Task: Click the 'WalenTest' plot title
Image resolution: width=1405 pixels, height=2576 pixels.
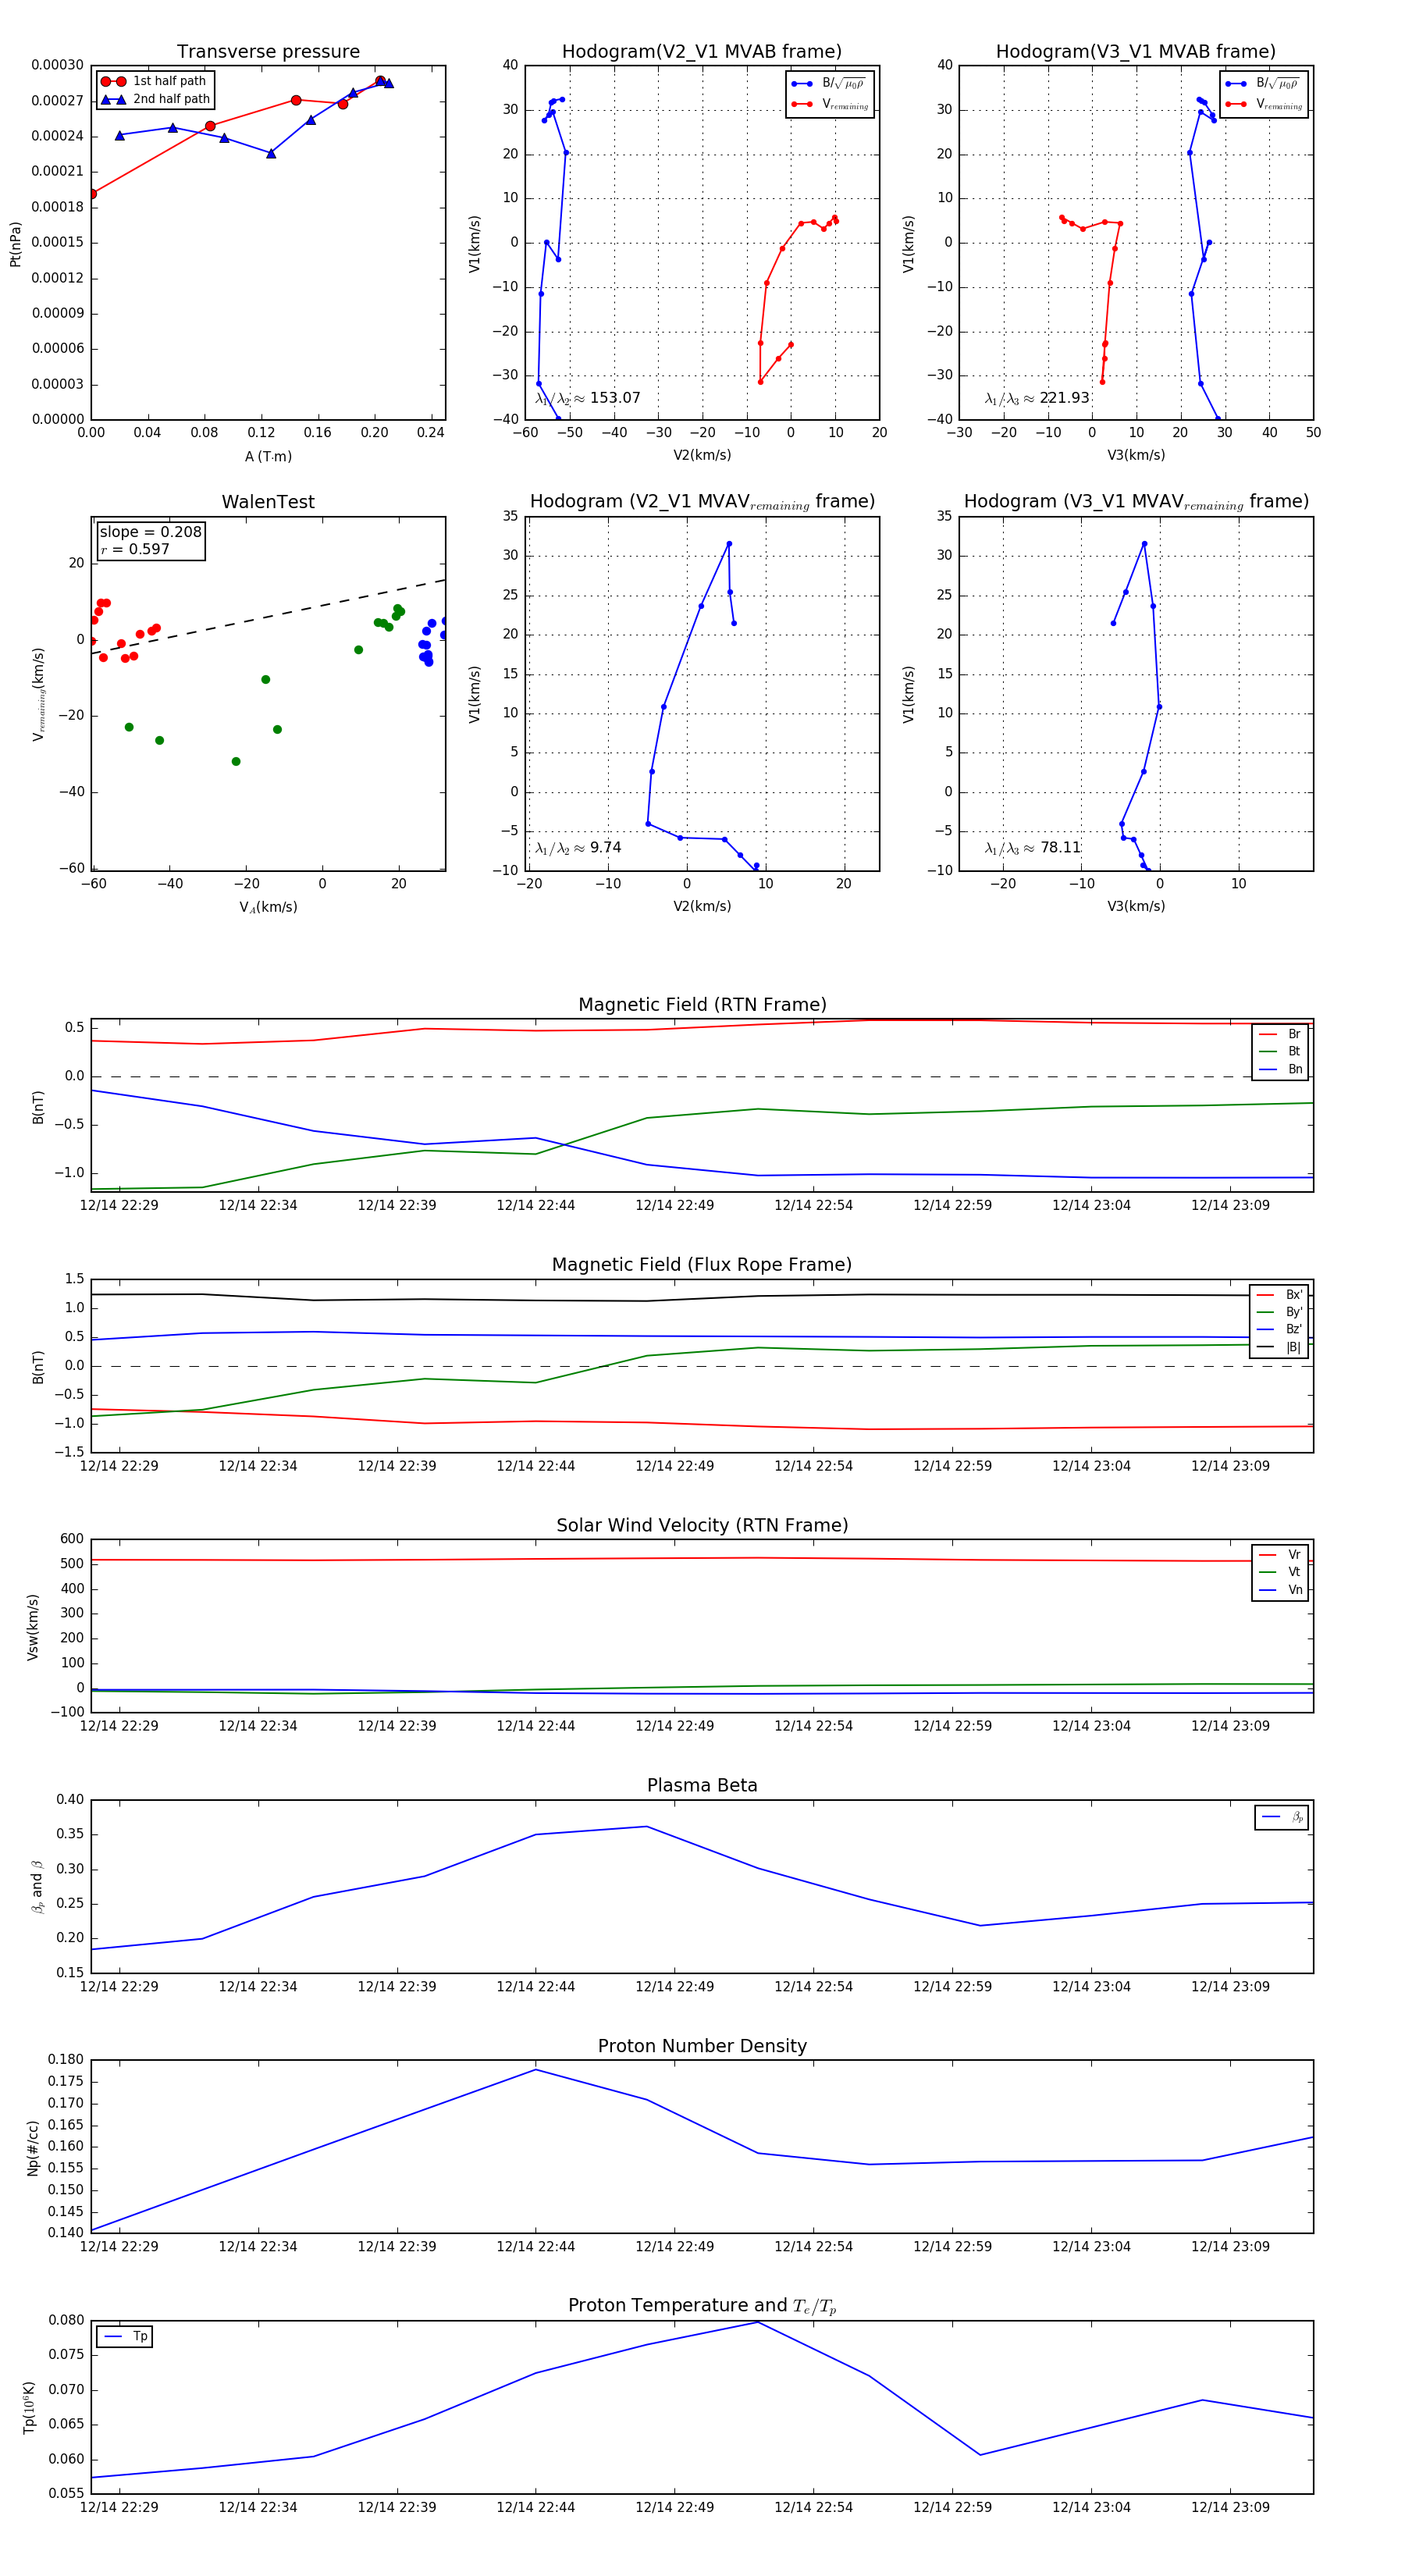Action: click(268, 502)
